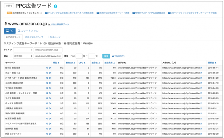Screen dimensions: 224x138
Task: Click history icon for 結び目 映画 動画
Action: [x=50, y=68]
